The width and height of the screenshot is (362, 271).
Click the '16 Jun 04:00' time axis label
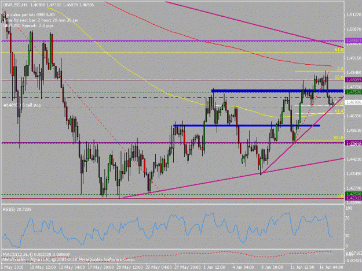coord(331,268)
